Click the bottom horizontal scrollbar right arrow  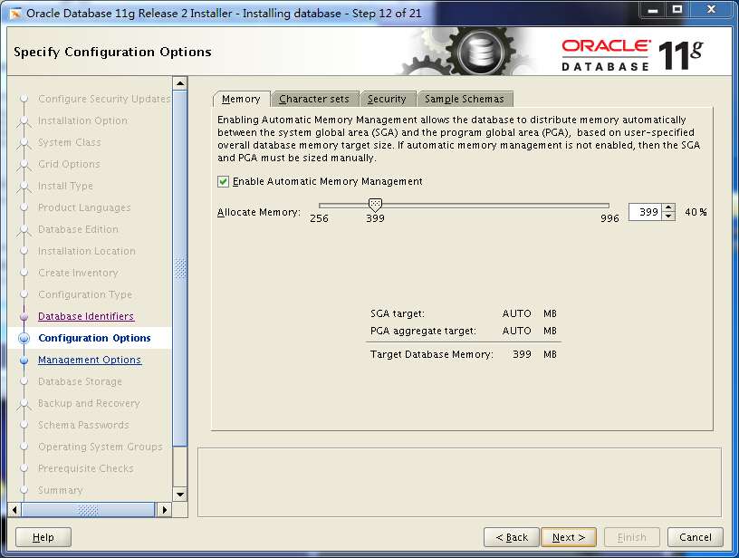(x=165, y=509)
